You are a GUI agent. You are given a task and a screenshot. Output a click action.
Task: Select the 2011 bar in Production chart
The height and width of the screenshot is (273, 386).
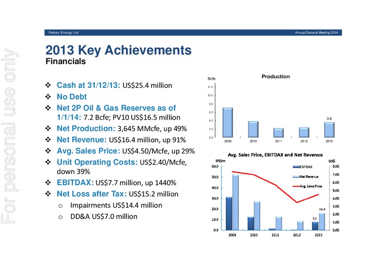point(278,133)
